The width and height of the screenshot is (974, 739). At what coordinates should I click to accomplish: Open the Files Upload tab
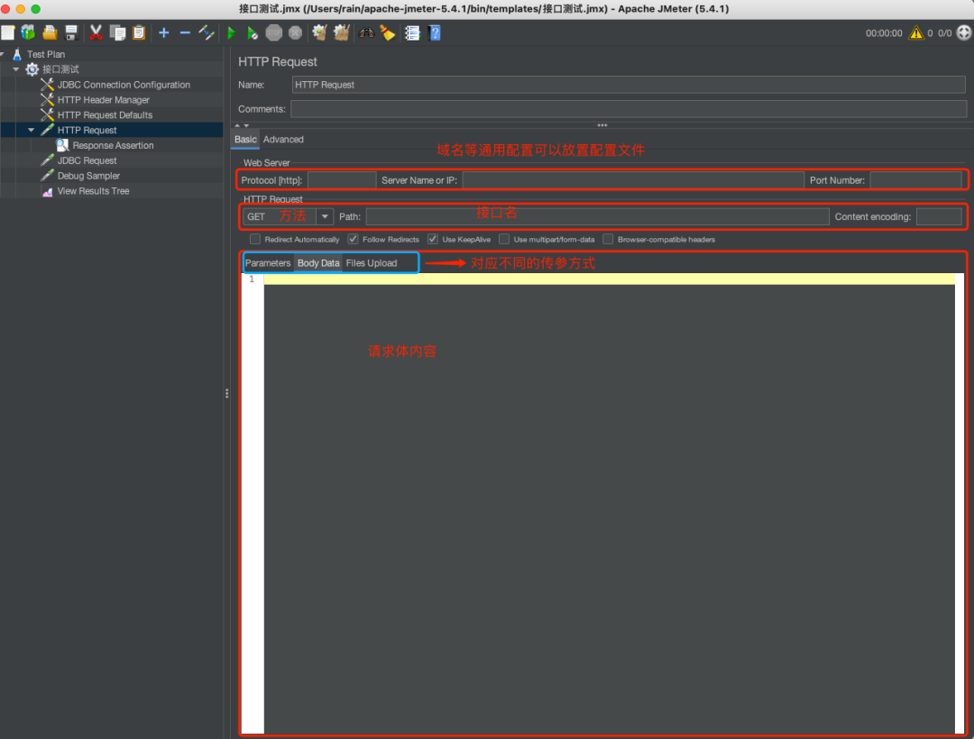pyautogui.click(x=371, y=263)
